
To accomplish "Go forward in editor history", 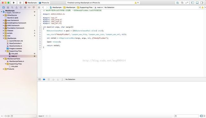I will [47, 8].
